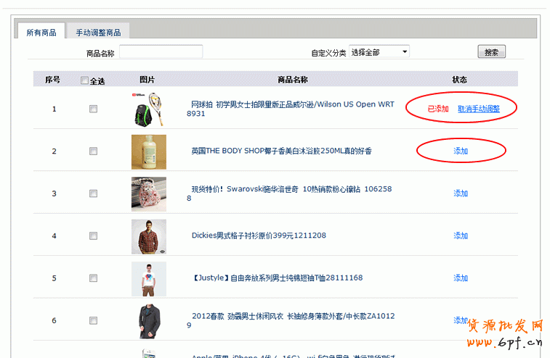The height and width of the screenshot is (358, 550).
Task: Expand the 自定义分类 category dropdown
Action: (x=379, y=52)
